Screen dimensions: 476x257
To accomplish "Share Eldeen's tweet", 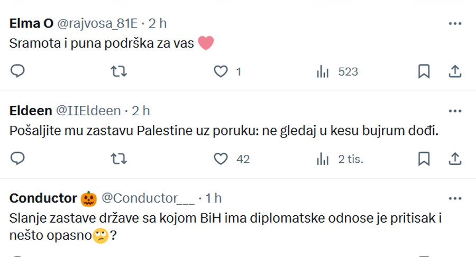I will click(x=455, y=159).
